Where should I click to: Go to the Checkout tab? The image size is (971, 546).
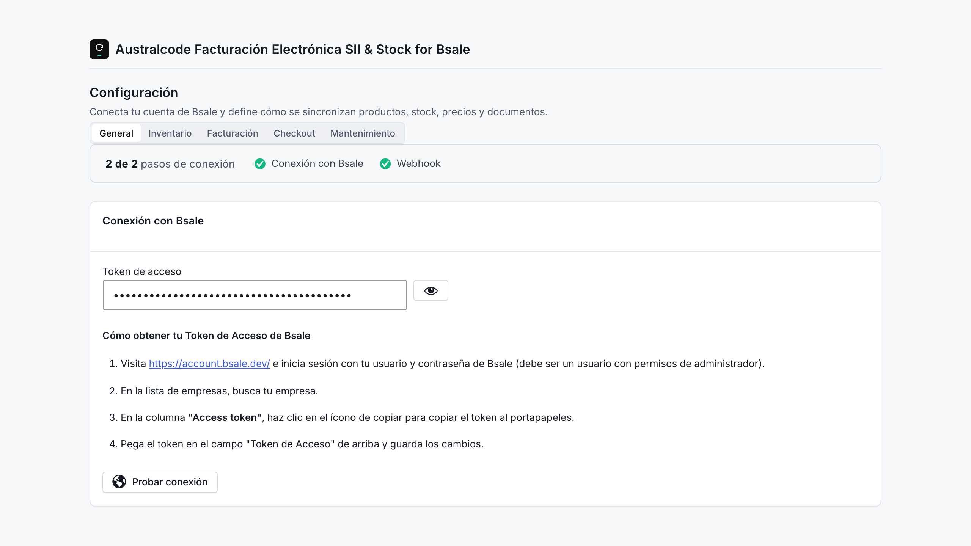click(294, 133)
